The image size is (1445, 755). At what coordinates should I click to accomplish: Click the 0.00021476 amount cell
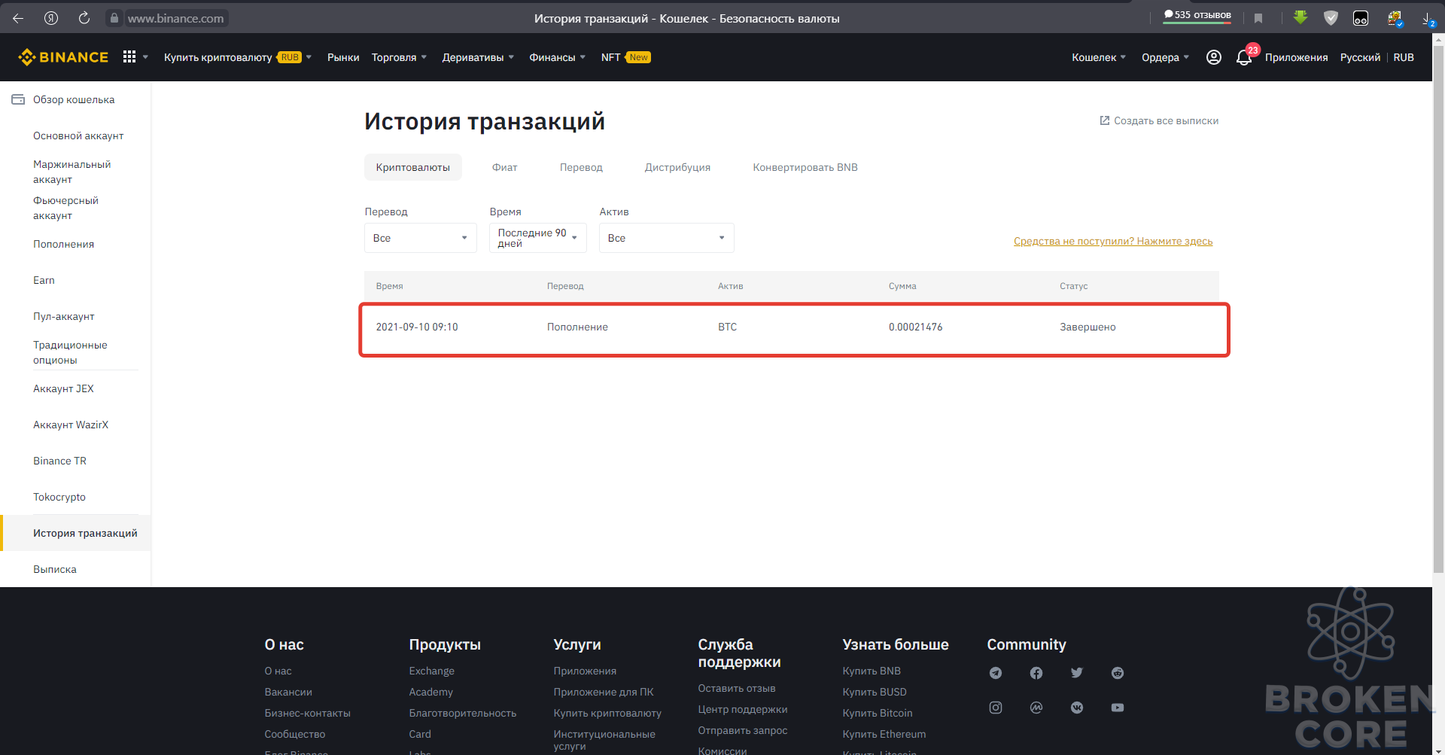tap(915, 327)
